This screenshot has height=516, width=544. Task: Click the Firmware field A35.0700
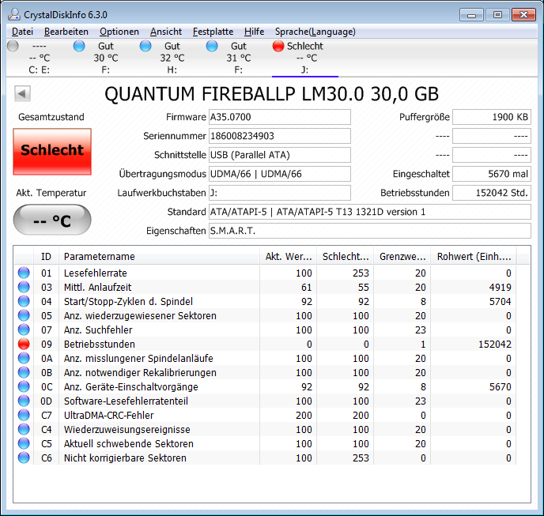point(280,117)
